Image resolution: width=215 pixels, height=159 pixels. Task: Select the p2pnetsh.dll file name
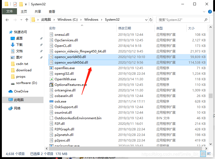(64, 135)
